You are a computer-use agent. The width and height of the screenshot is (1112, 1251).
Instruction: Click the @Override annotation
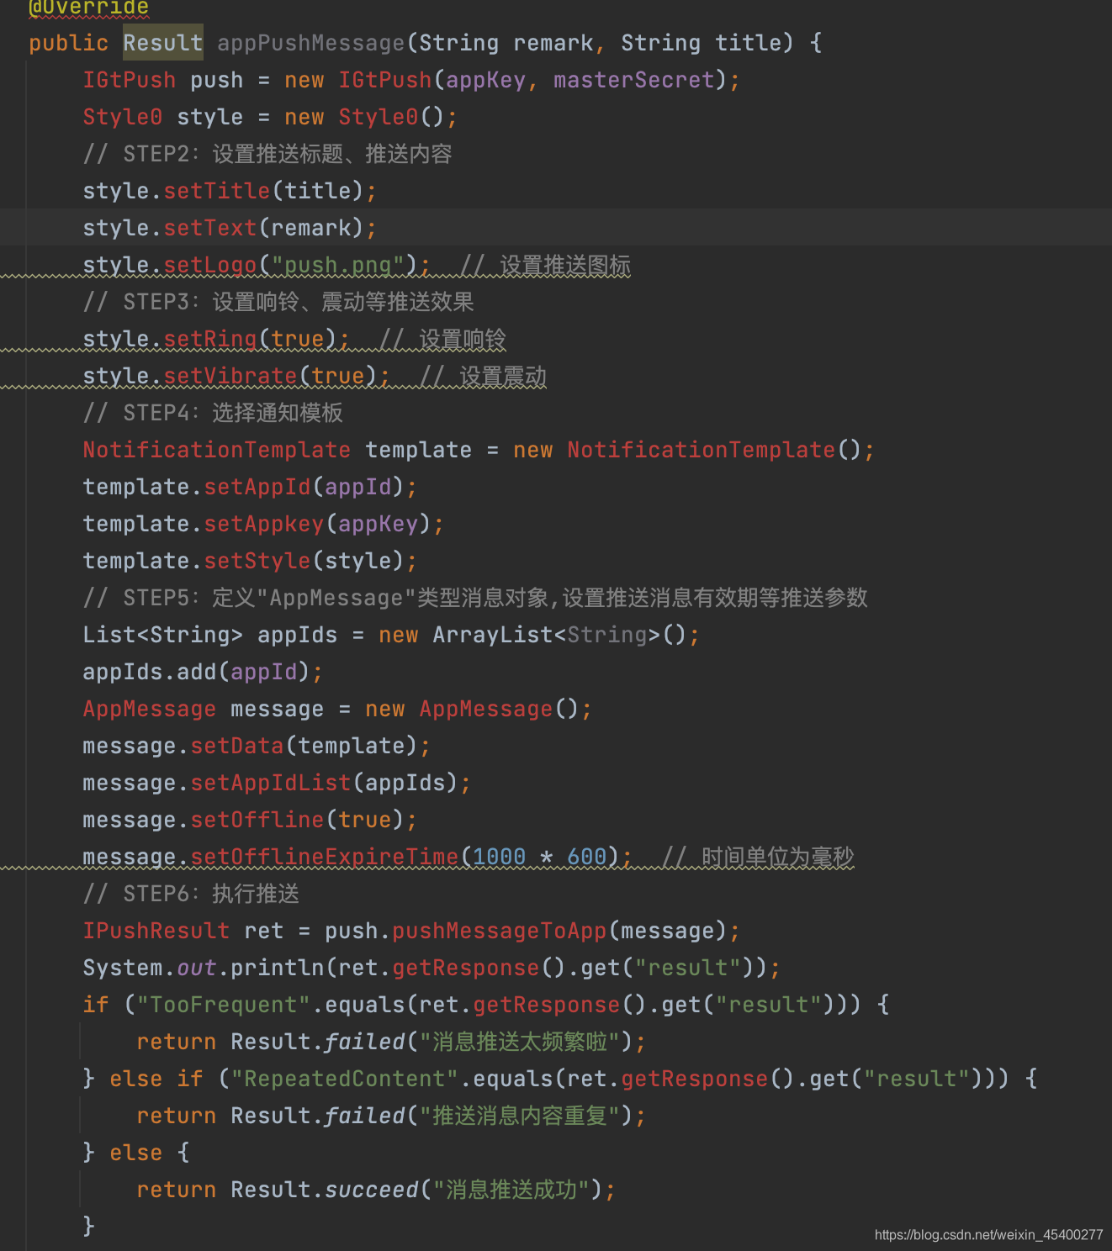point(89,8)
